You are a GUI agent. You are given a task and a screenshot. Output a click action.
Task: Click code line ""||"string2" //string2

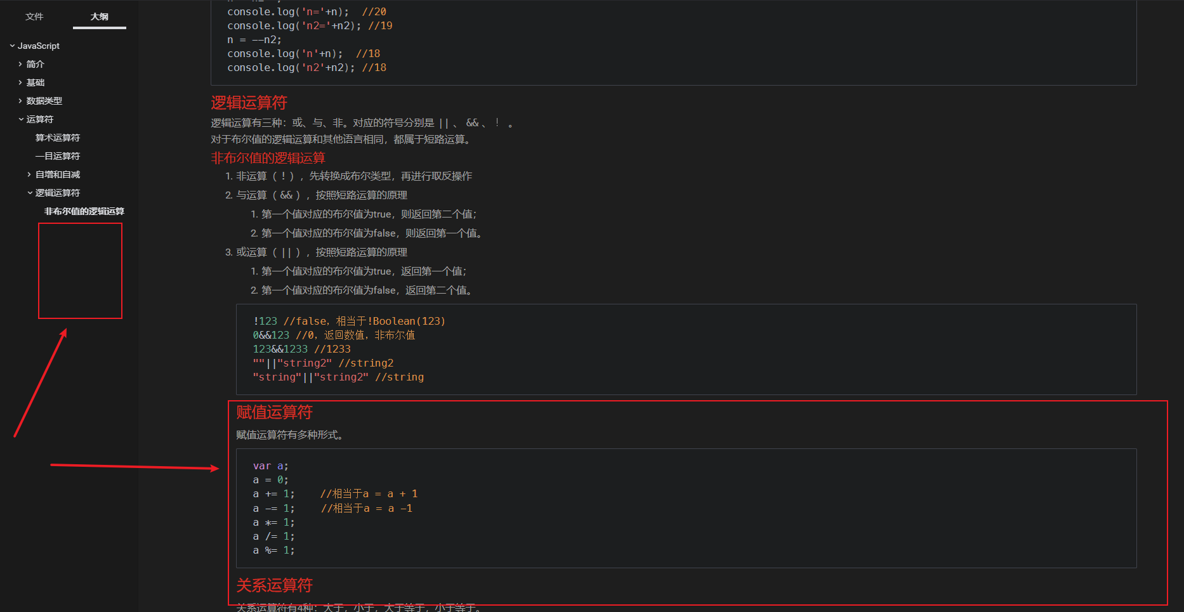[x=323, y=363]
